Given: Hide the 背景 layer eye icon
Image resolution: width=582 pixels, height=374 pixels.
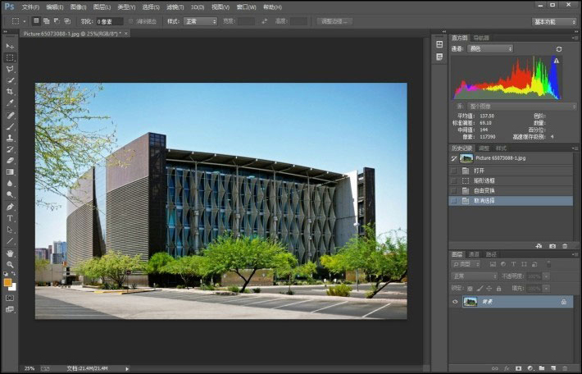Looking at the screenshot, I should (x=455, y=302).
